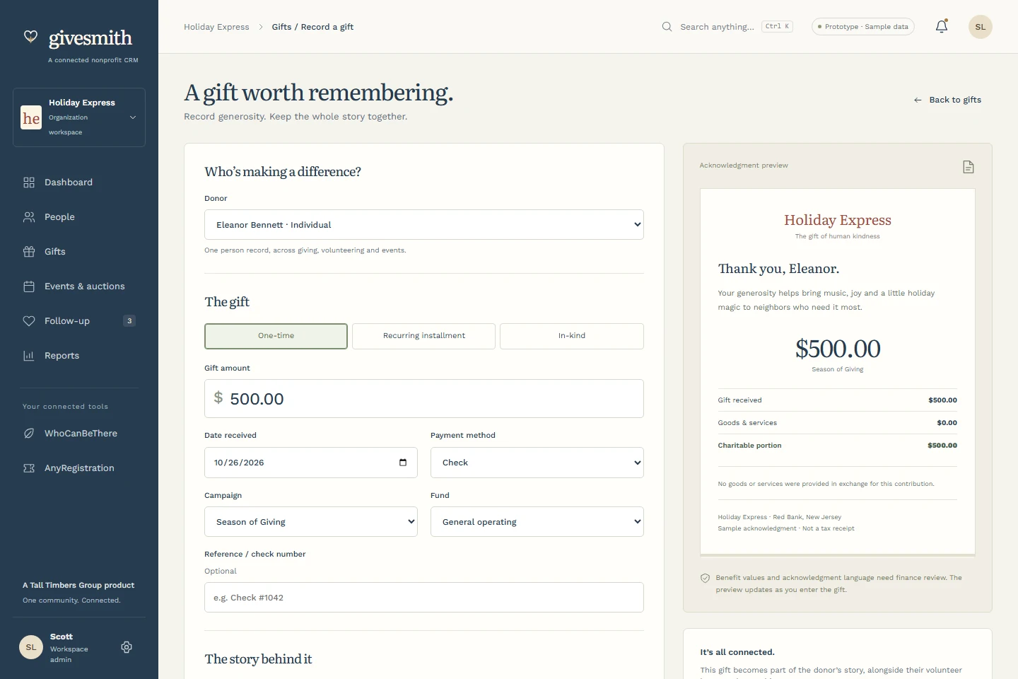Click the AnyRegistration ticket icon
The image size is (1018, 679).
coord(29,468)
